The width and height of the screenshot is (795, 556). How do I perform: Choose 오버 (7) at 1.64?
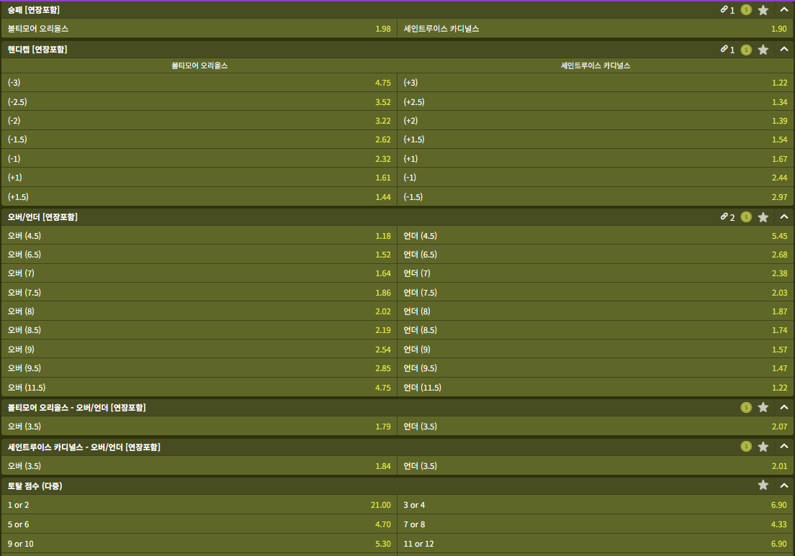[199, 273]
